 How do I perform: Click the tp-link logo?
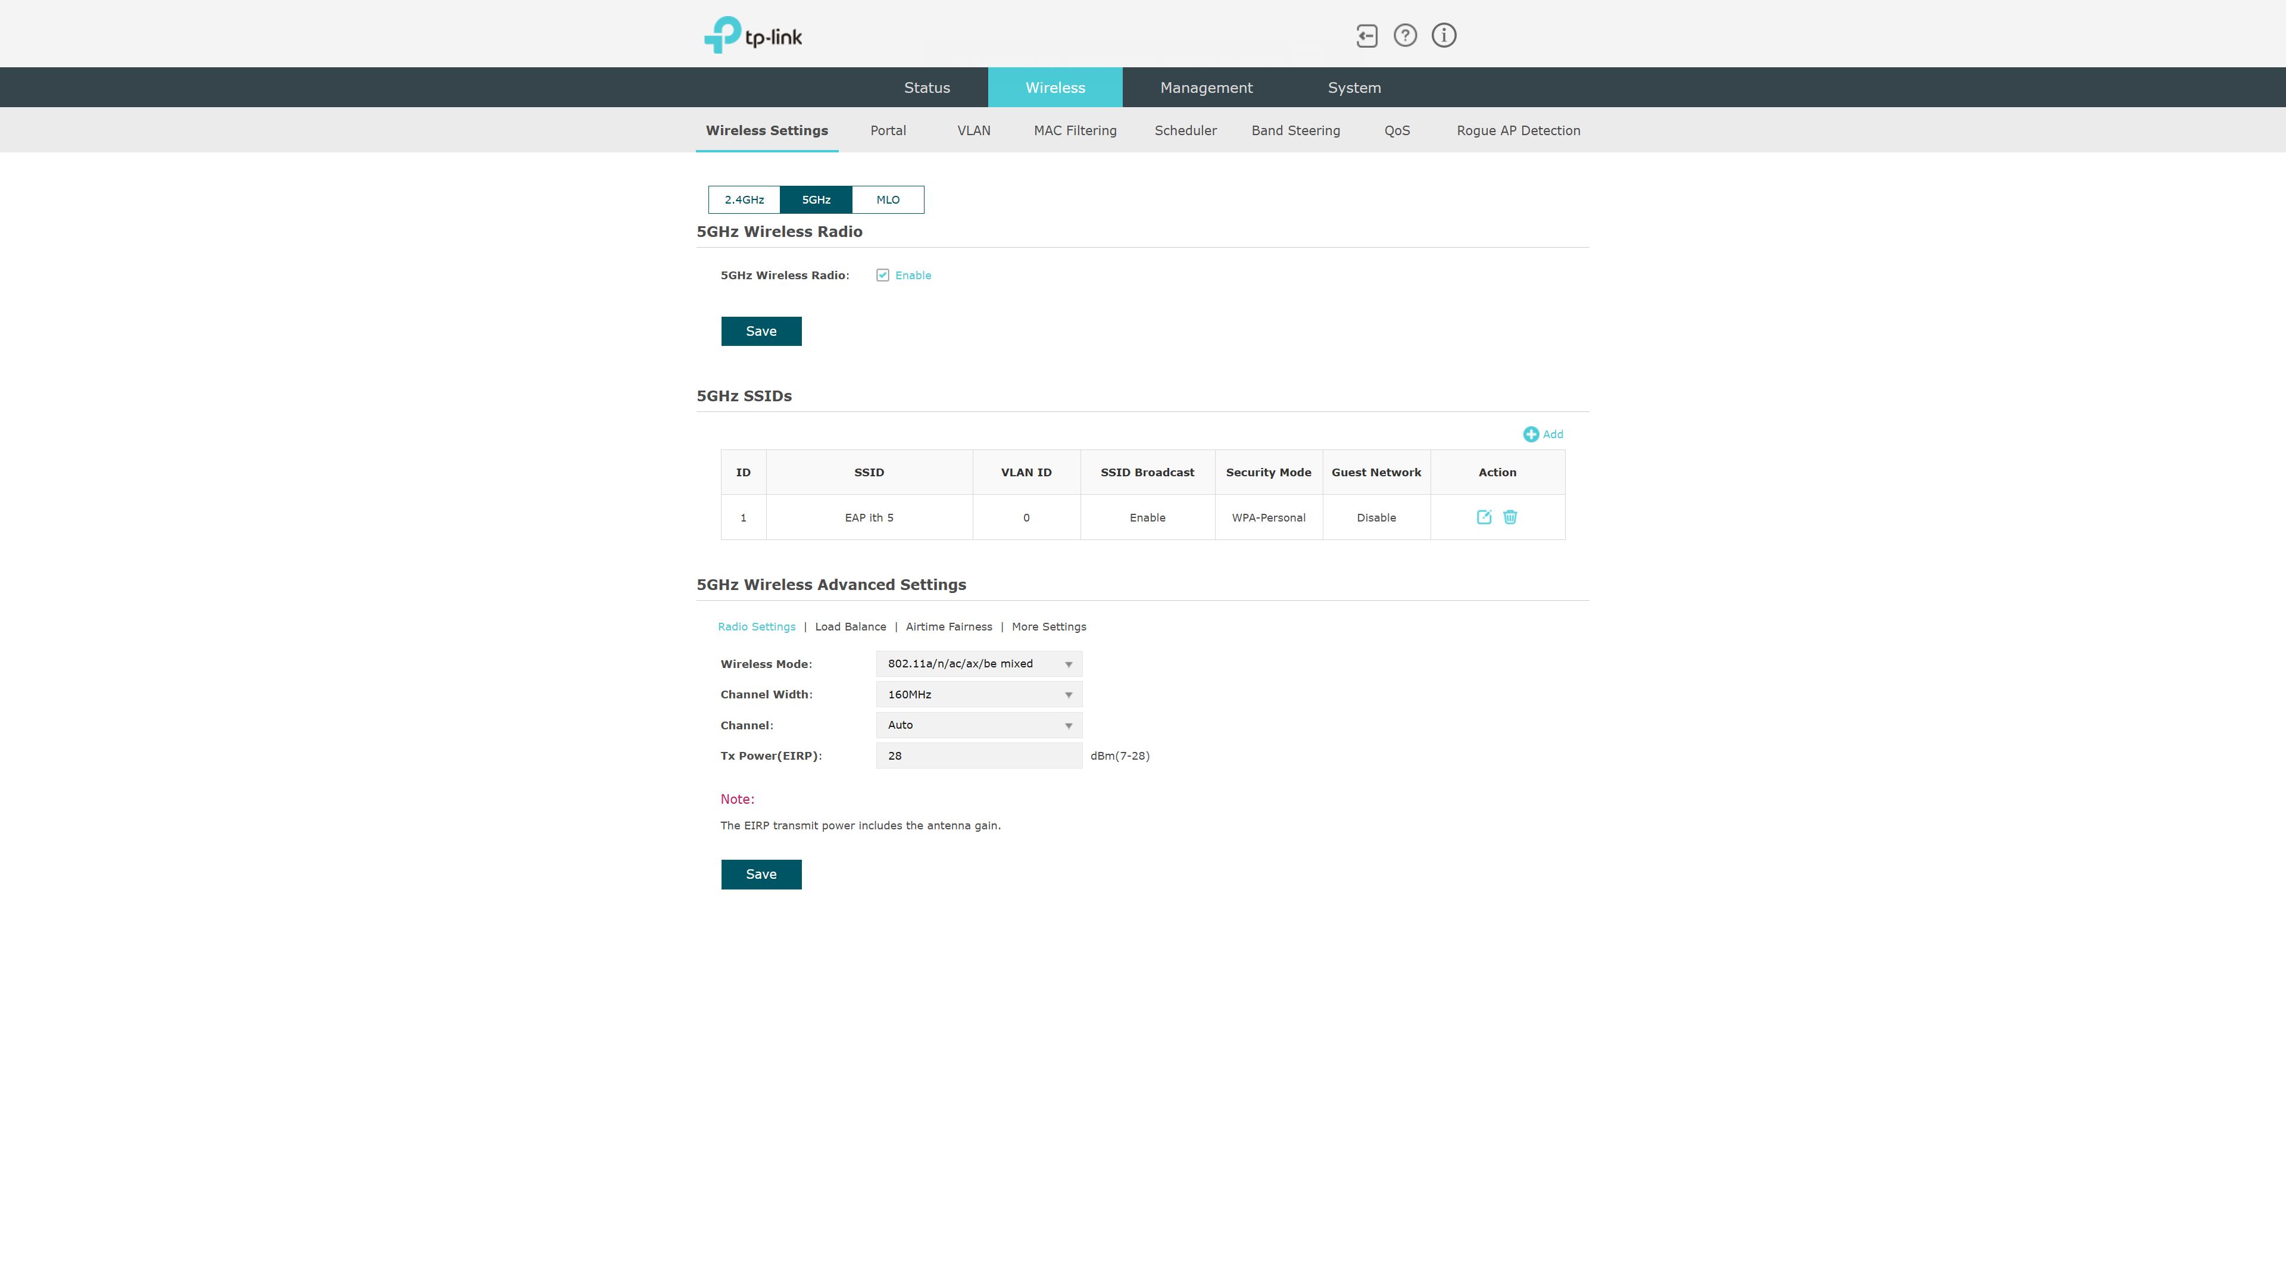coord(754,36)
